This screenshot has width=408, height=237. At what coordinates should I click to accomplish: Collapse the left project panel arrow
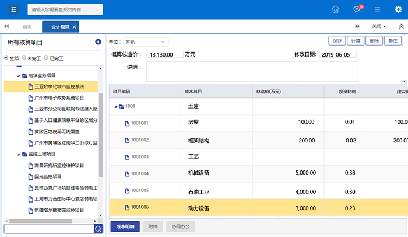point(99,42)
